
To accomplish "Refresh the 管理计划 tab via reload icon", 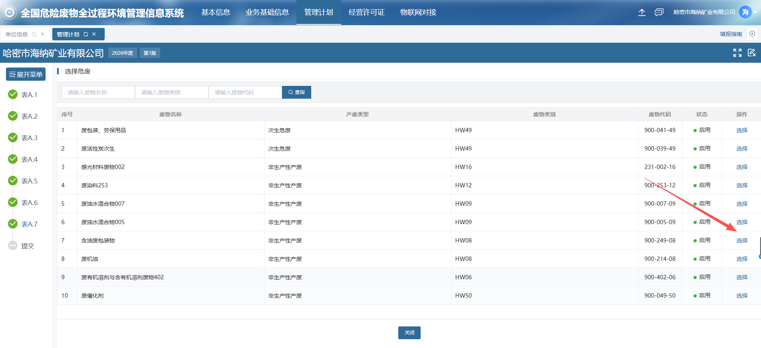I will pos(85,34).
